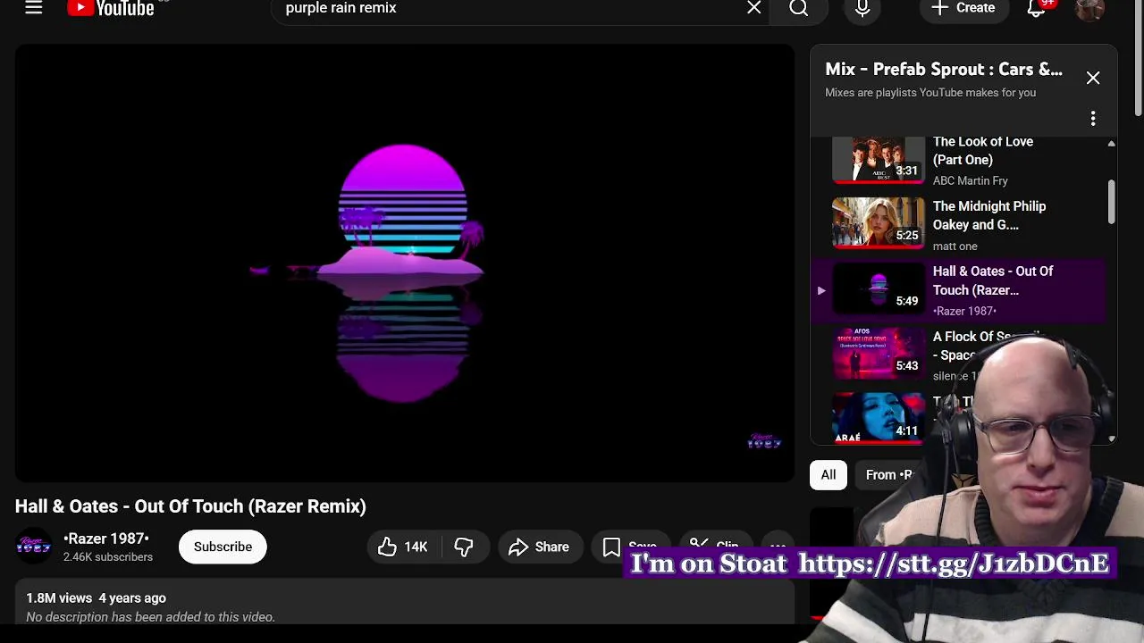Click 'ABC Martin Fry' channel name
Screen dimensions: 1144x643
(x=970, y=181)
